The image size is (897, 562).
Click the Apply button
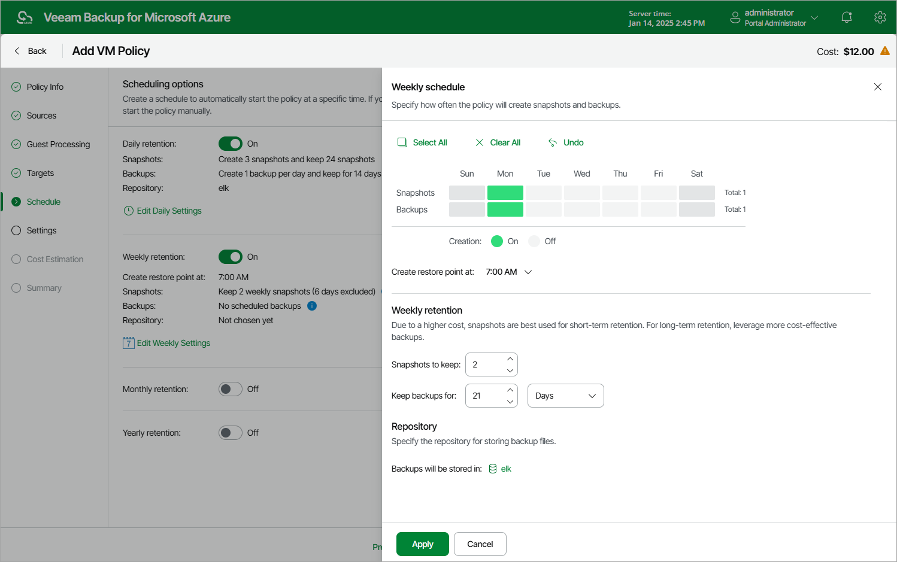423,544
